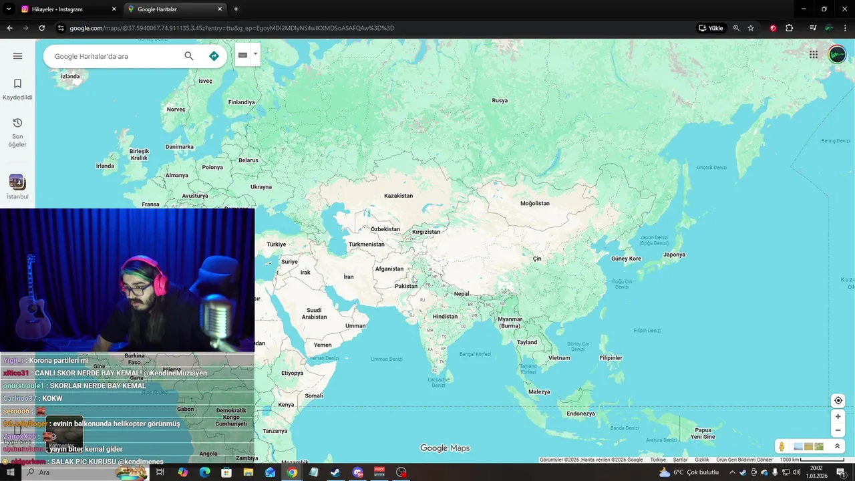Click the Suudi Arabistan map label
This screenshot has width=855, height=481.
(314, 313)
